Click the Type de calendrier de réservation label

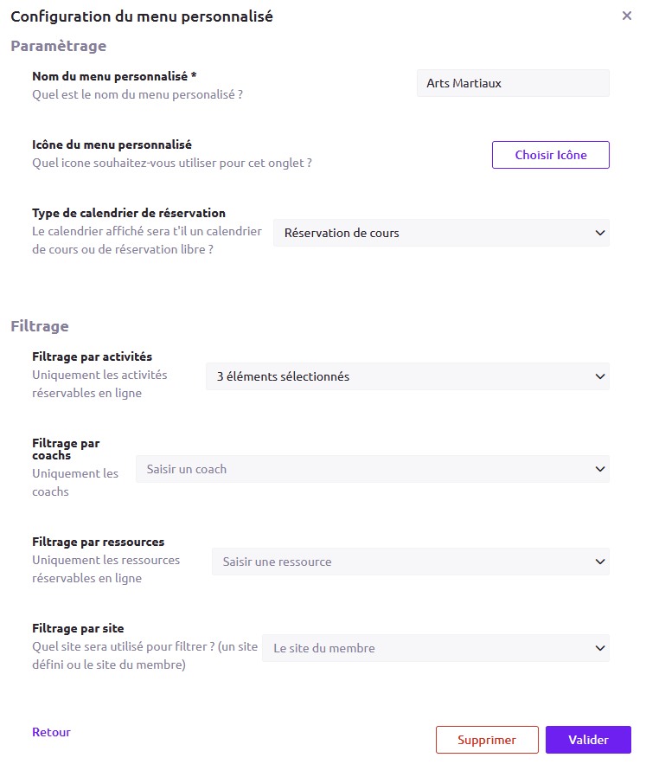click(x=129, y=213)
